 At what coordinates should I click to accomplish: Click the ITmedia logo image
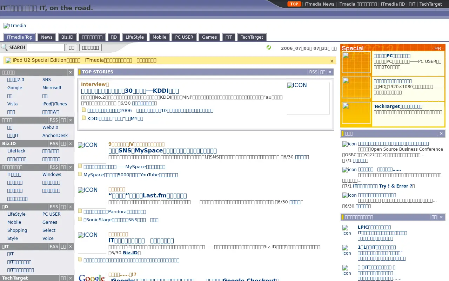[15, 26]
